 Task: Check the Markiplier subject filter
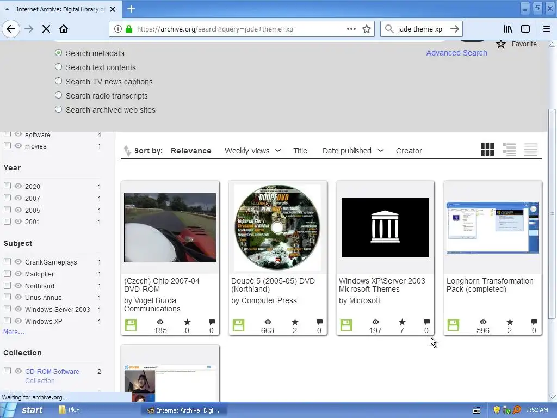[x=7, y=274]
